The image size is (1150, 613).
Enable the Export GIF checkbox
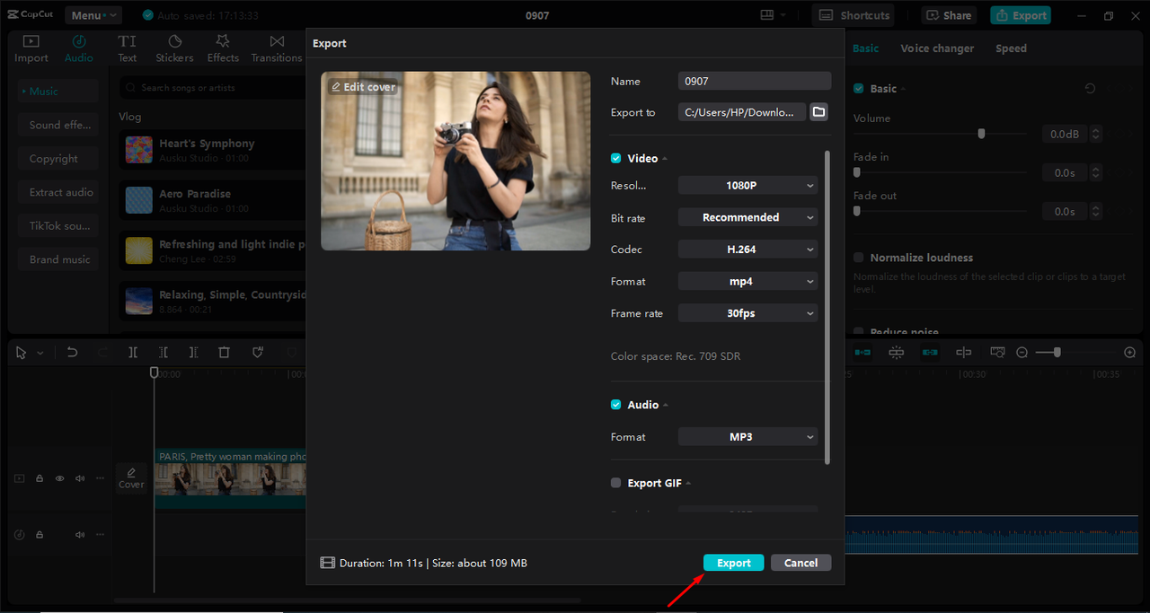(x=616, y=483)
